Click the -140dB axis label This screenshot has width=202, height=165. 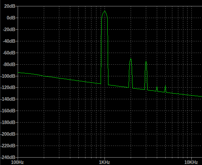[8, 99]
